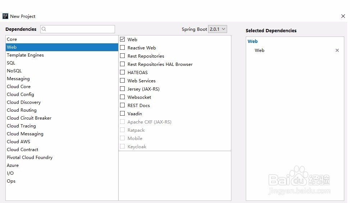Close the New Project dialog
Image resolution: width=350 pixels, height=203 pixels.
[343, 16]
